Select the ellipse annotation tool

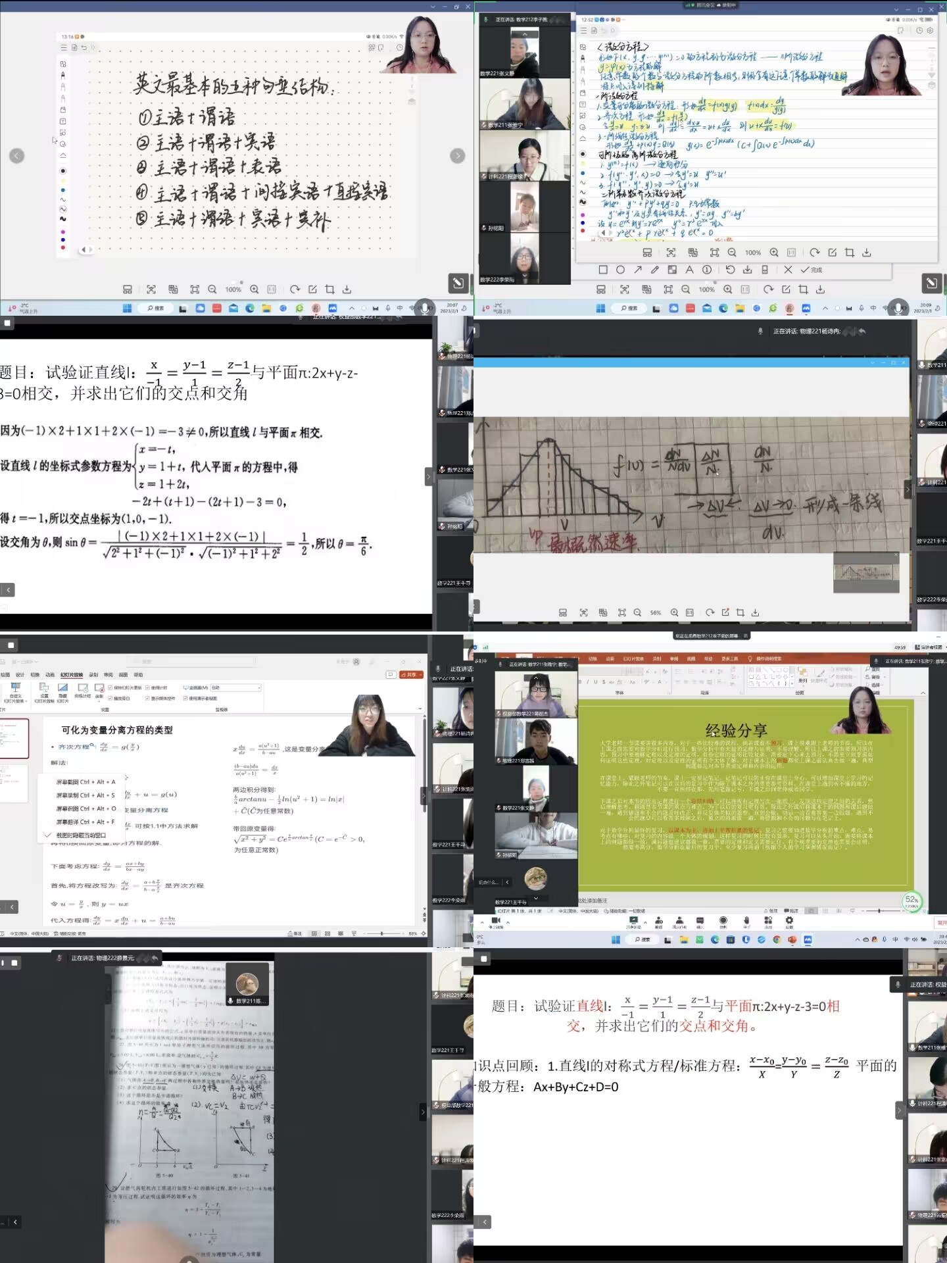pyautogui.click(x=620, y=270)
